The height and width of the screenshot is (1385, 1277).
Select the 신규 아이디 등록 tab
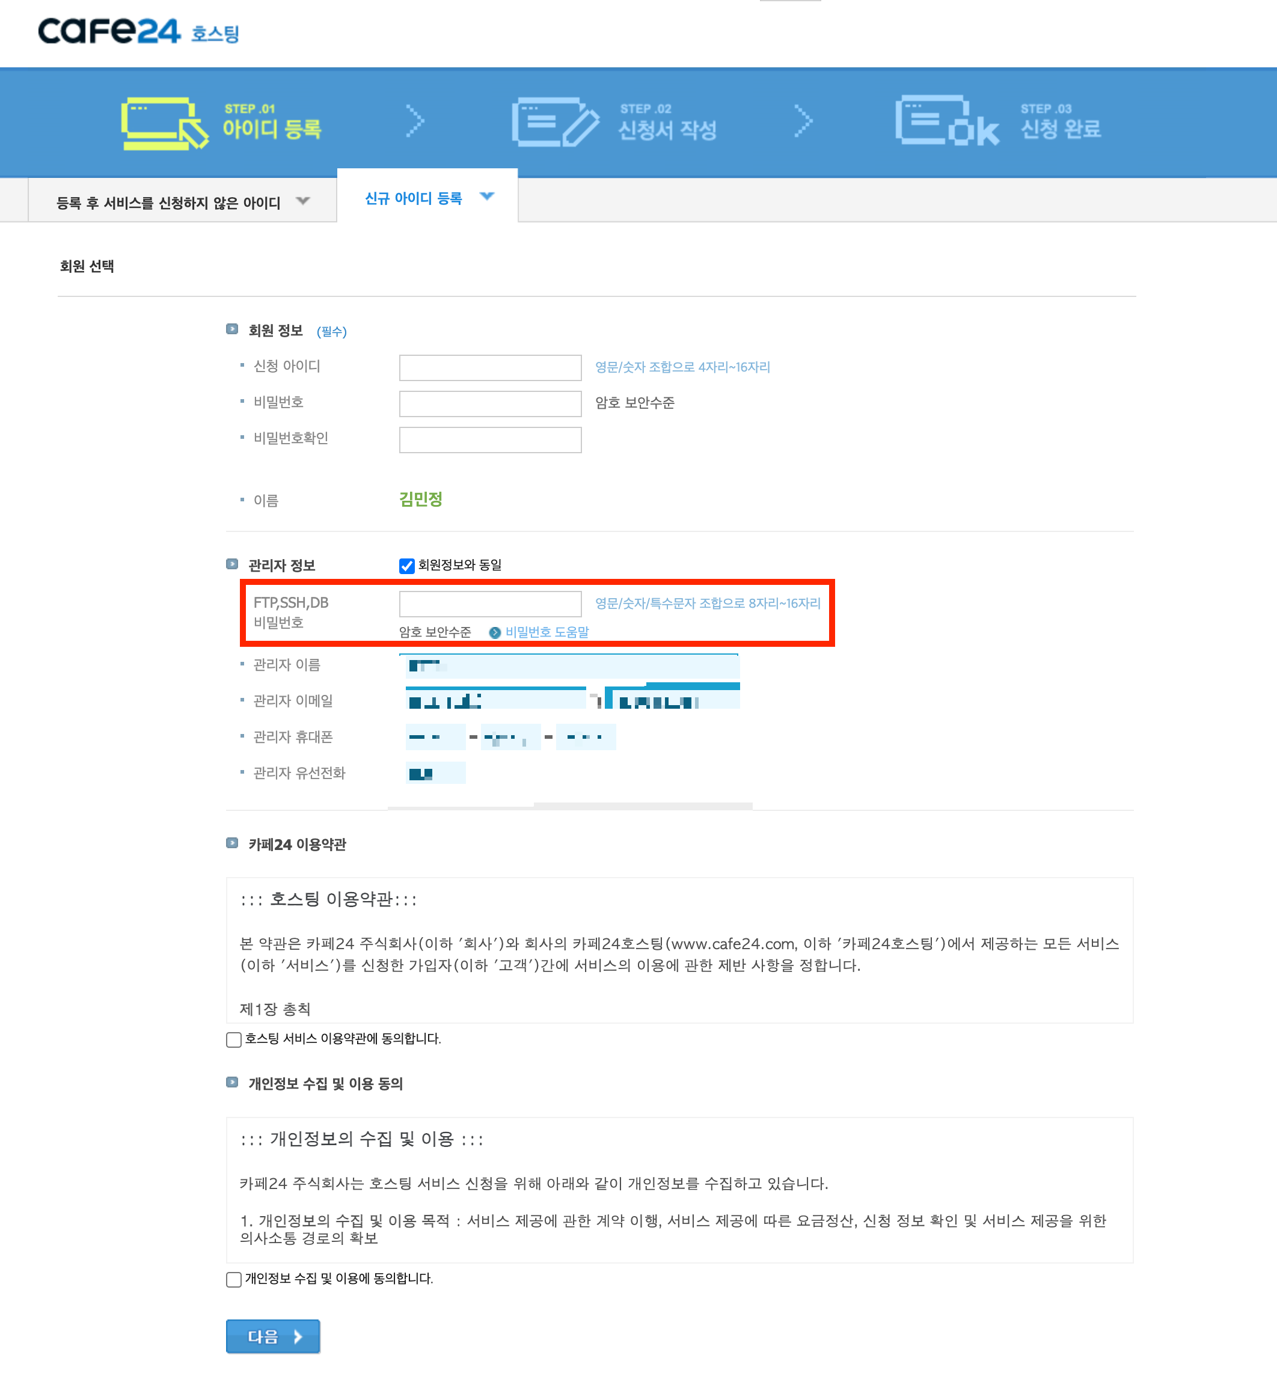[413, 198]
